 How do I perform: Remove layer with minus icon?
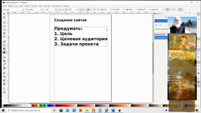[x=160, y=25]
